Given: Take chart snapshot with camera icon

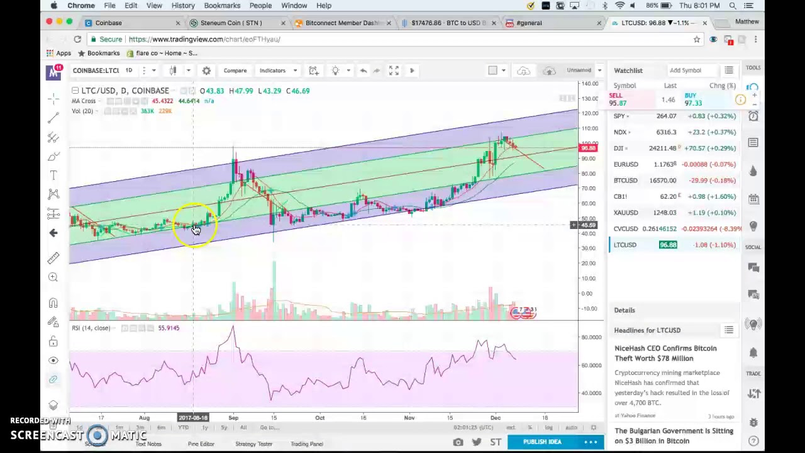Looking at the screenshot, I should point(458,442).
